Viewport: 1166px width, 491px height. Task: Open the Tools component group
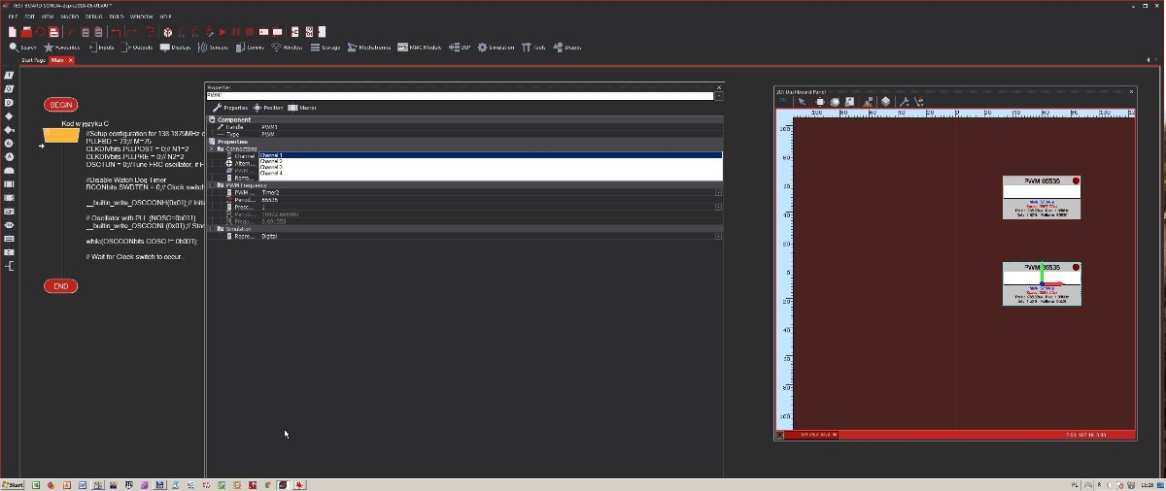click(x=533, y=47)
